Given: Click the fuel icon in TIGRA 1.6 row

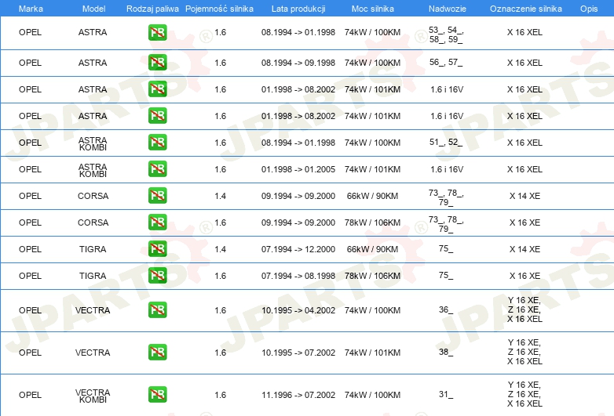Looking at the screenshot, I should (x=157, y=276).
